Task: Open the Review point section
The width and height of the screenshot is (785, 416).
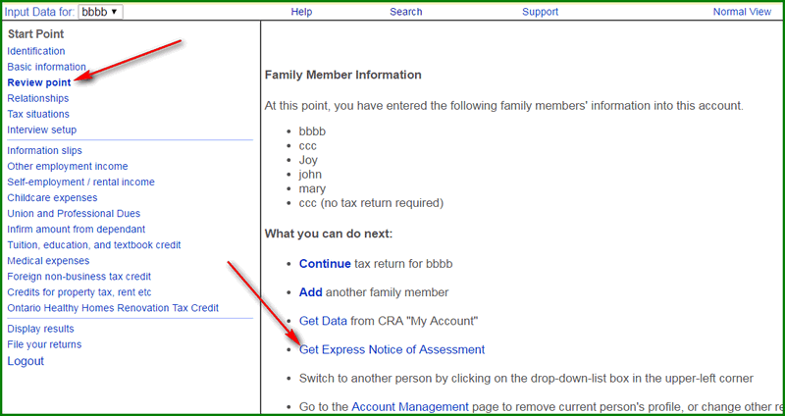Action: (39, 82)
